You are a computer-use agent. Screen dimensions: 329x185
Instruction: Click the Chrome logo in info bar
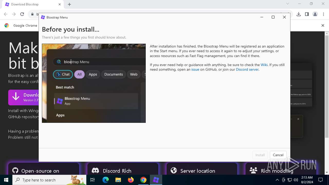pos(7,25)
